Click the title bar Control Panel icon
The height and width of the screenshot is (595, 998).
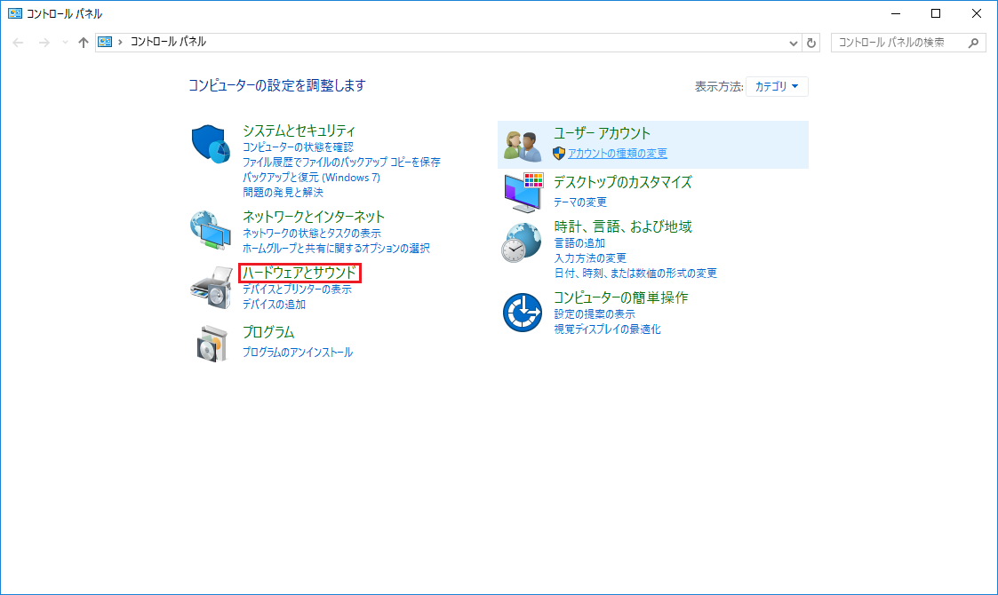[14, 13]
